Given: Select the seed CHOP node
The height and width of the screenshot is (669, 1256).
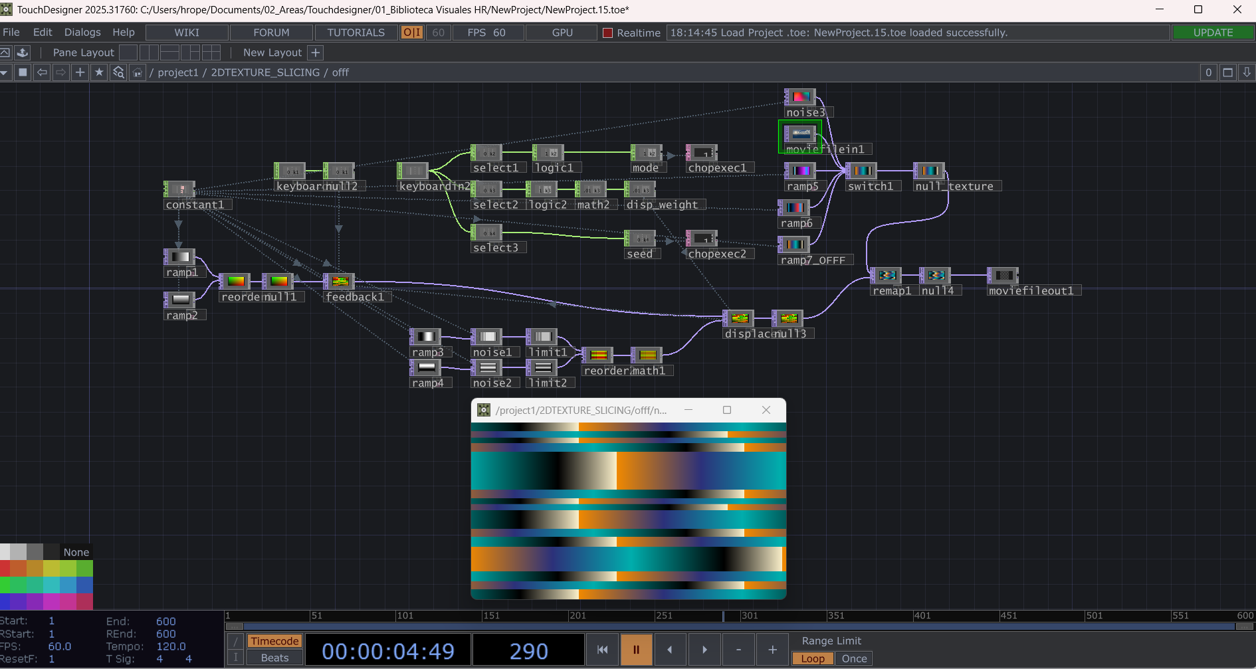Looking at the screenshot, I should pyautogui.click(x=641, y=239).
